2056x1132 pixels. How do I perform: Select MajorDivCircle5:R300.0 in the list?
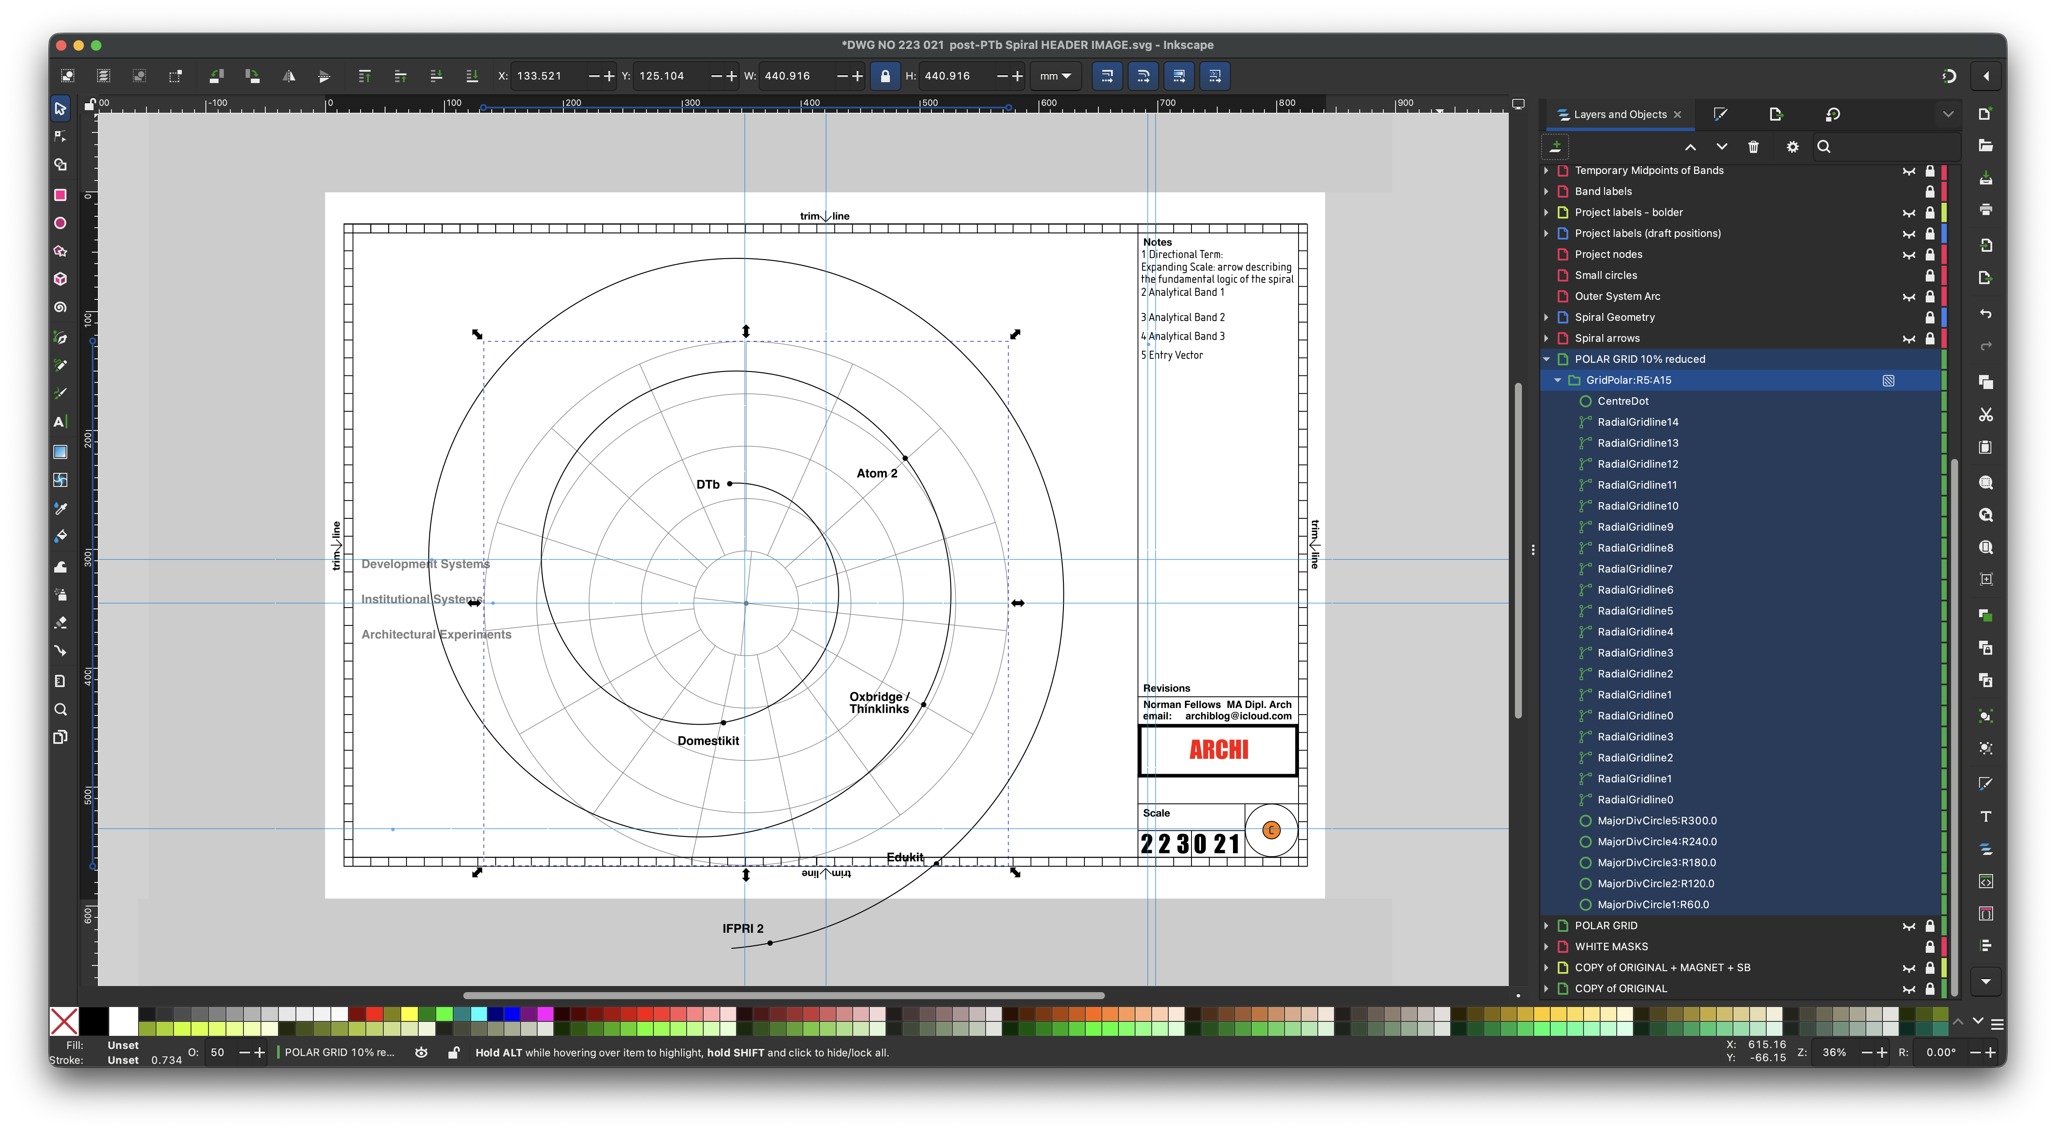pos(1656,821)
